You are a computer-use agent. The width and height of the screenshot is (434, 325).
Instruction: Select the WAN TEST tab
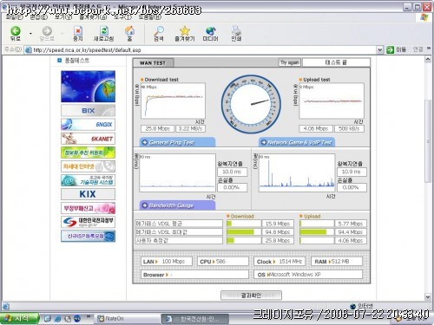point(153,62)
